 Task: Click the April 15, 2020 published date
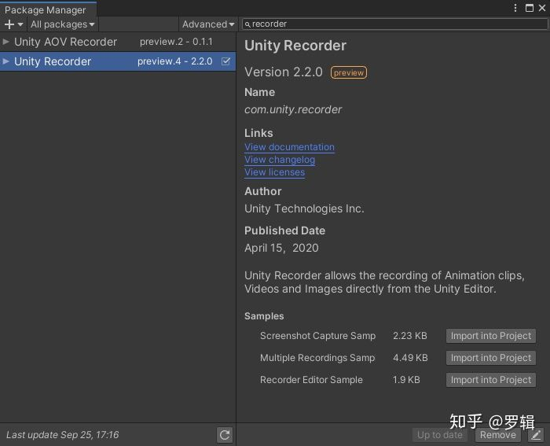coord(281,248)
